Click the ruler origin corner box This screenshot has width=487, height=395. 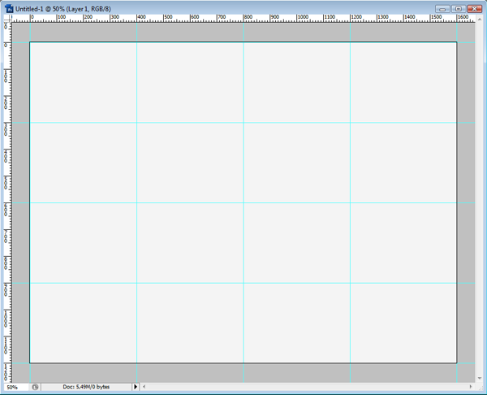[x=7, y=18]
